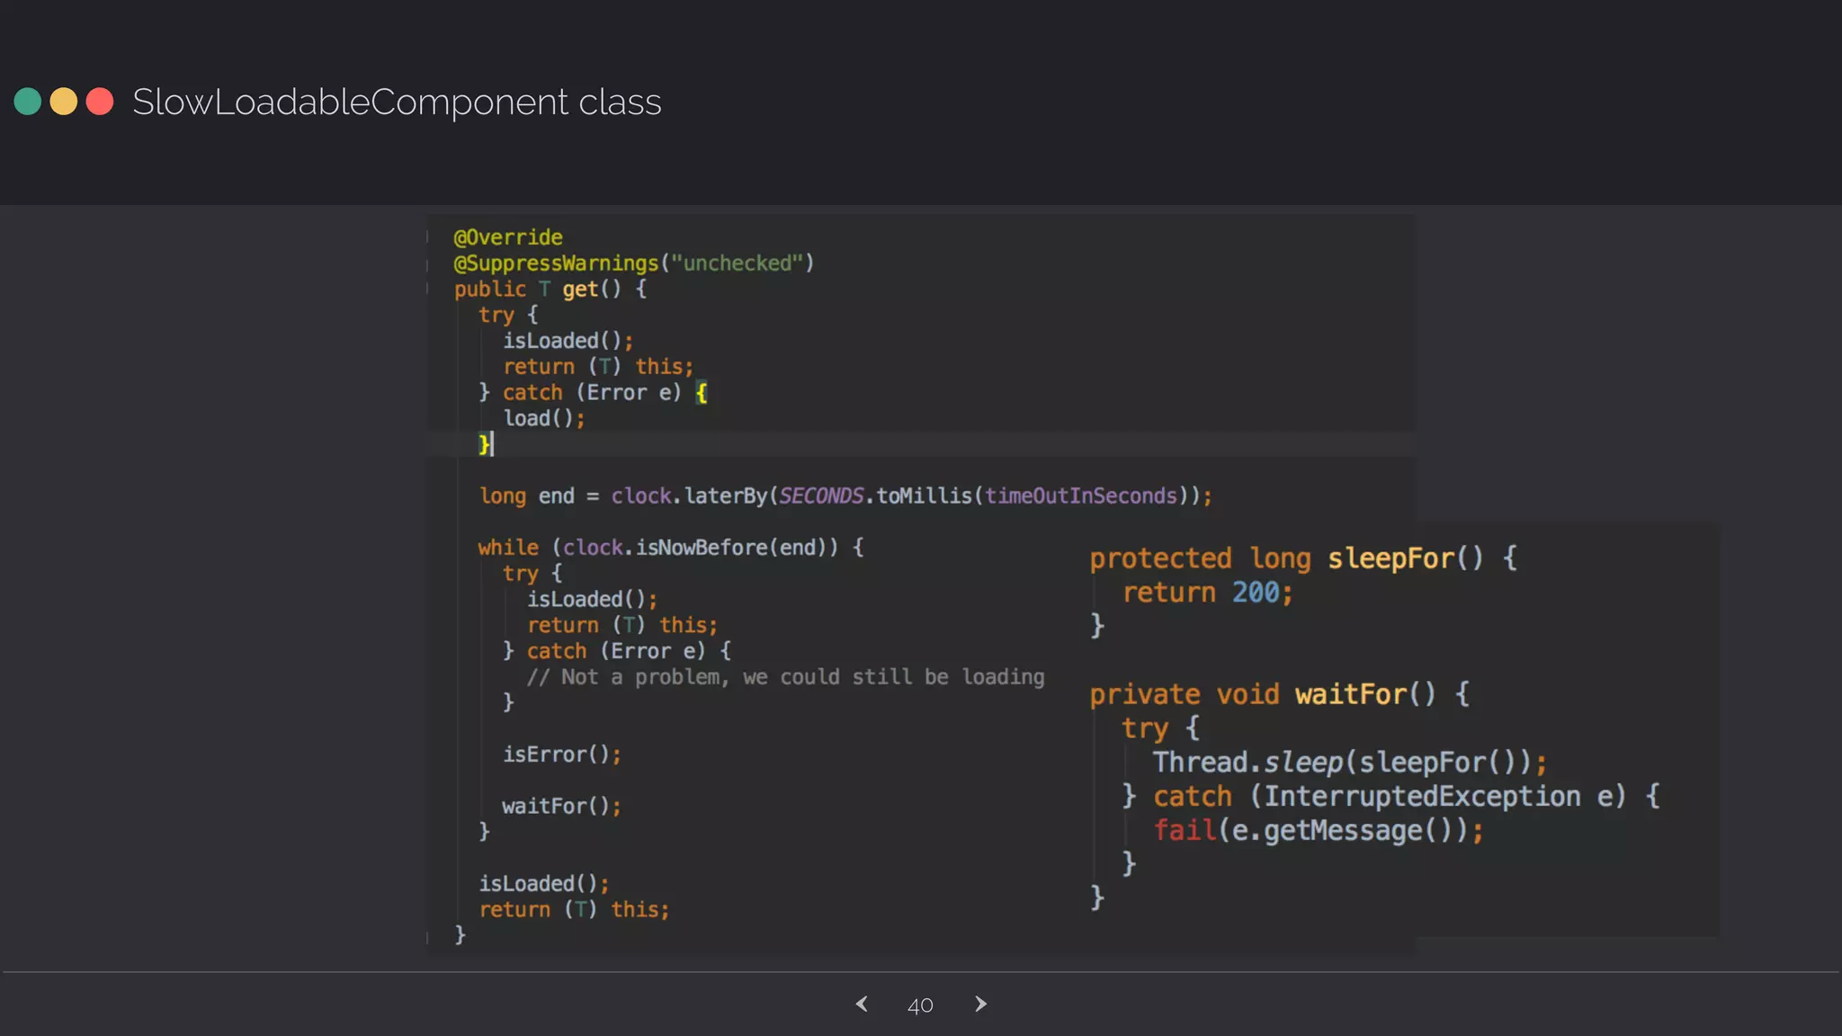Click the Thread.sleep(sleepFor()); line
The image size is (1842, 1036).
pyautogui.click(x=1349, y=763)
